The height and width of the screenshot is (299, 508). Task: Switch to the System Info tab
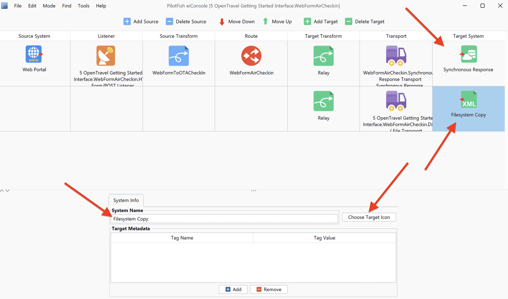click(126, 201)
